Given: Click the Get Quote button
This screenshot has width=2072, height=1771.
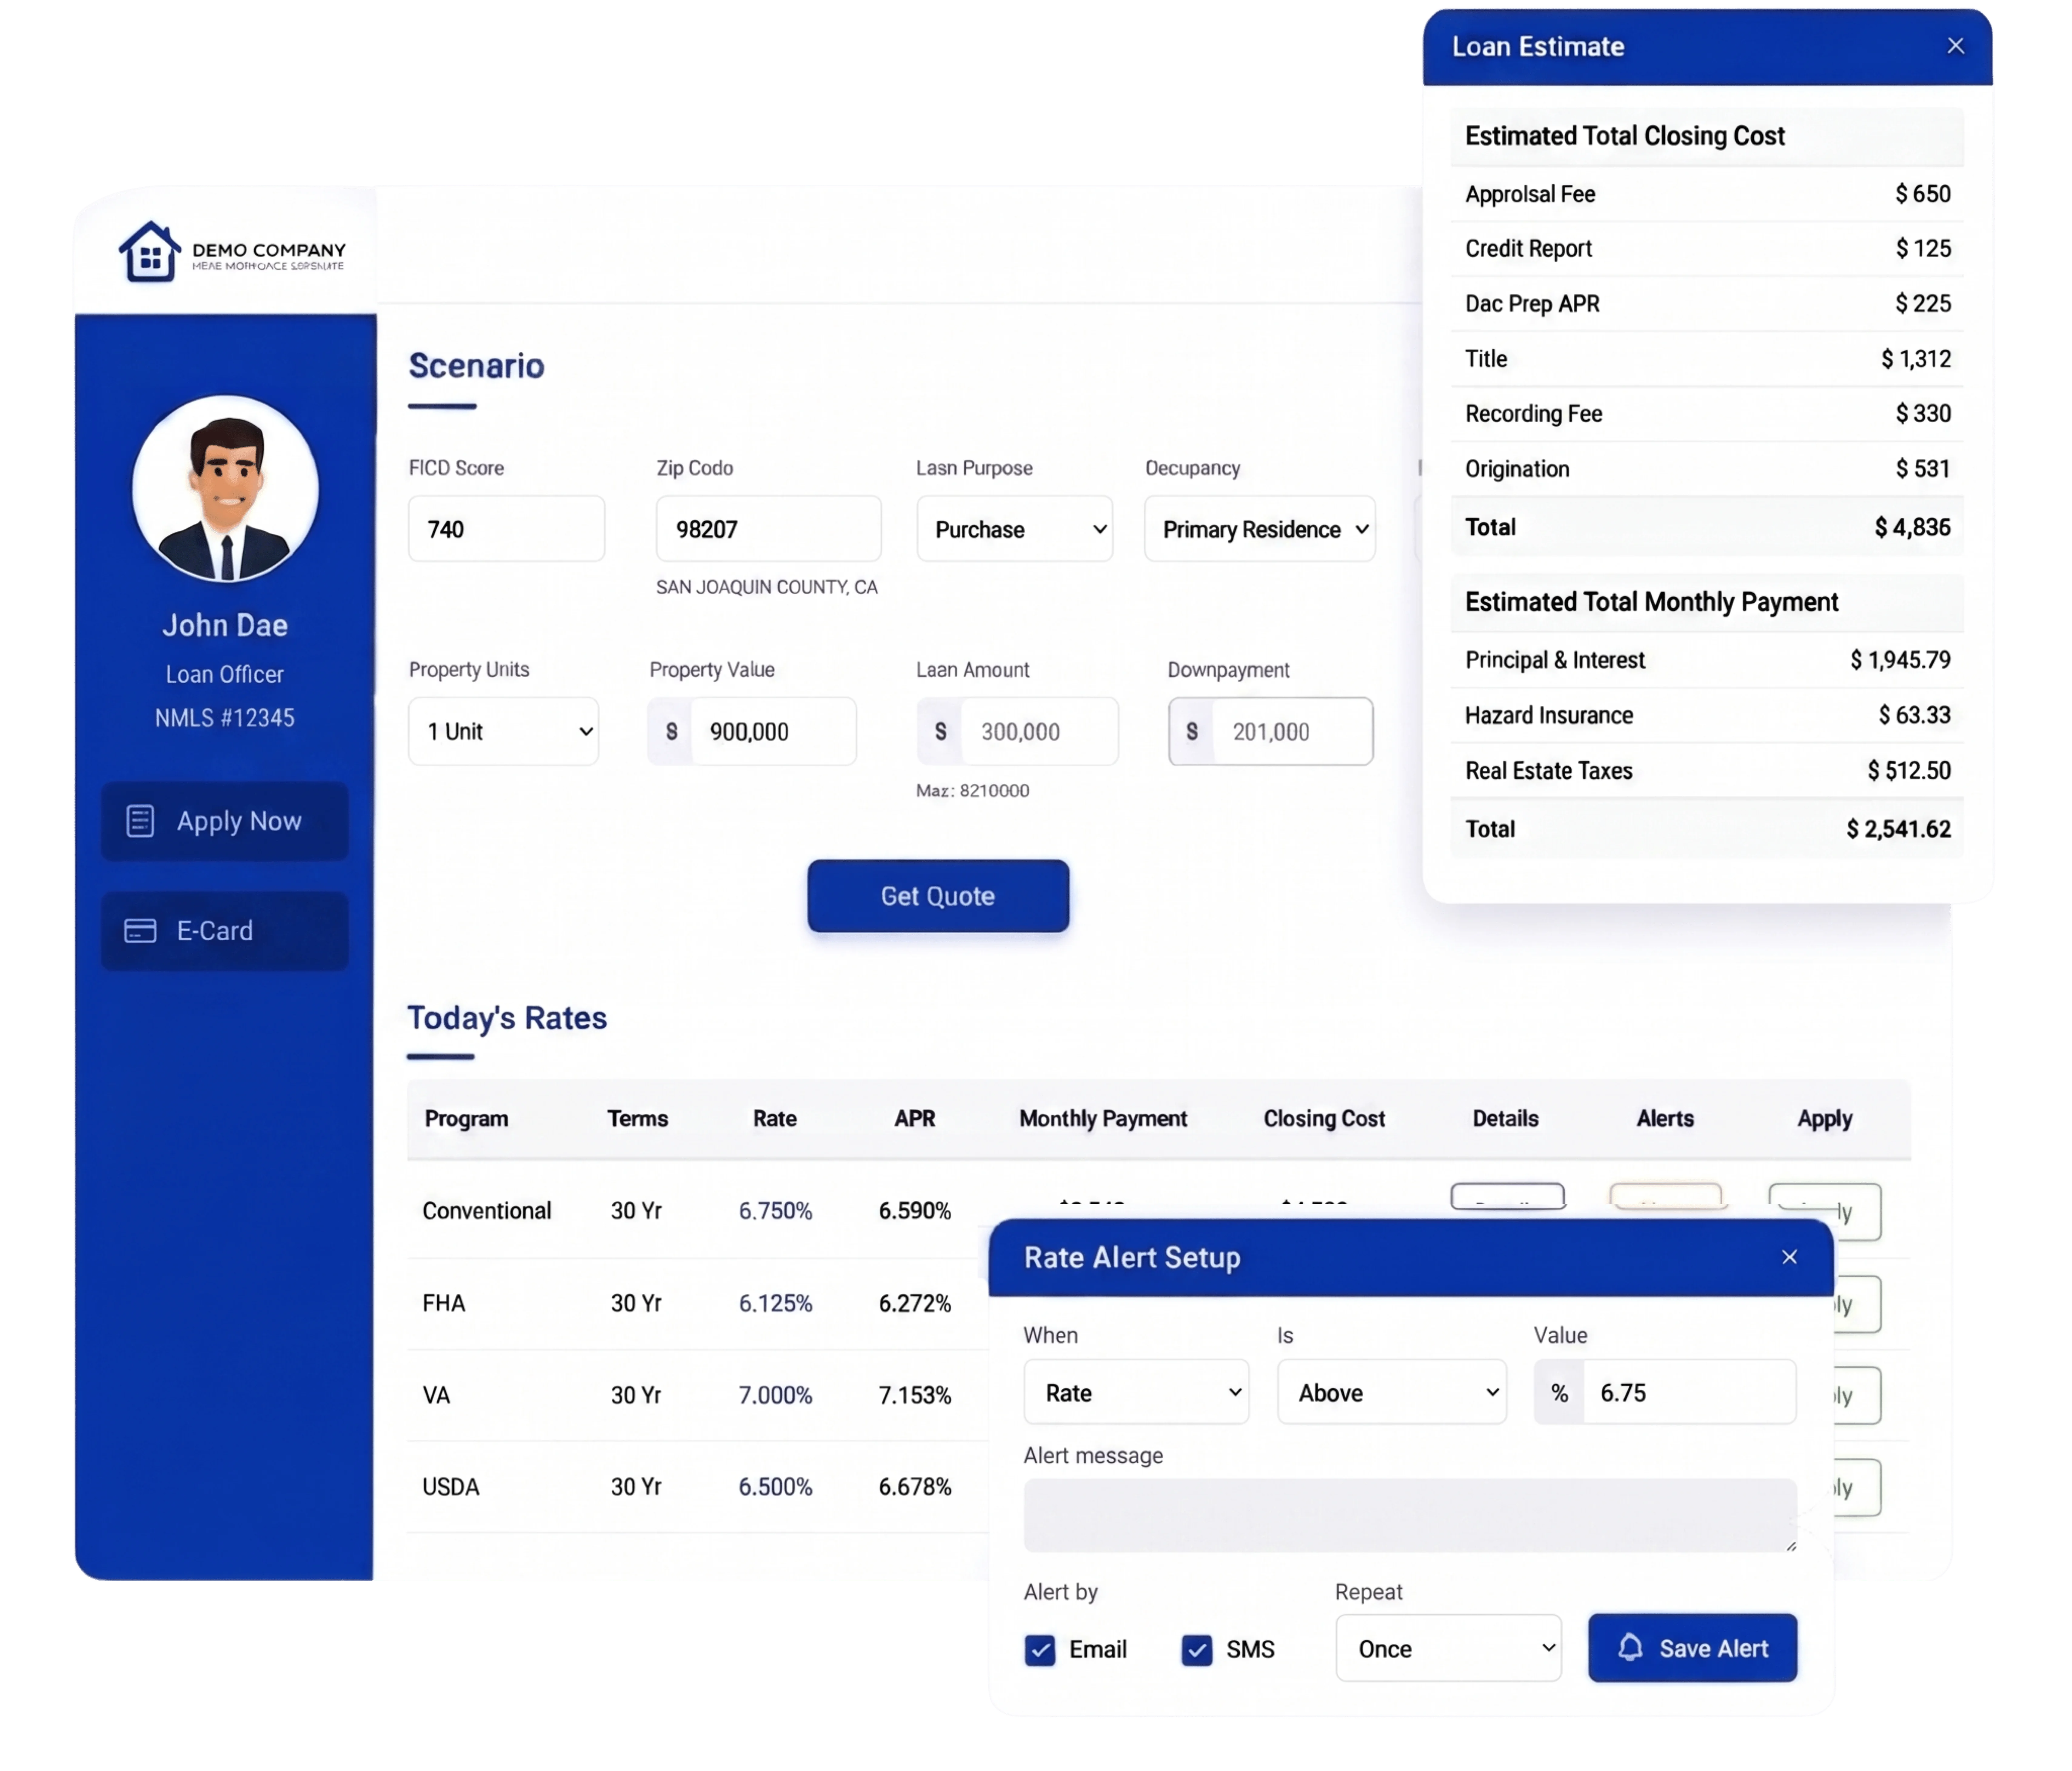Looking at the screenshot, I should point(938,896).
